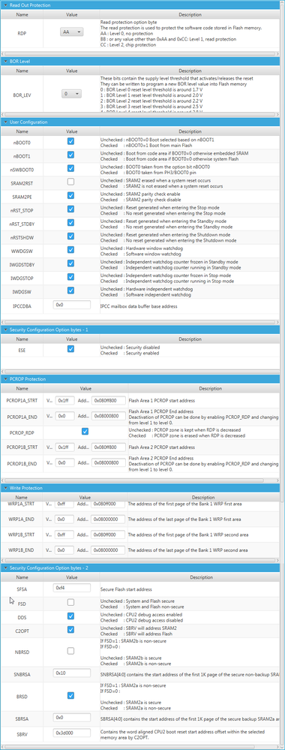
Task: Edit the PCROP1B_END value field
Action: point(65,463)
